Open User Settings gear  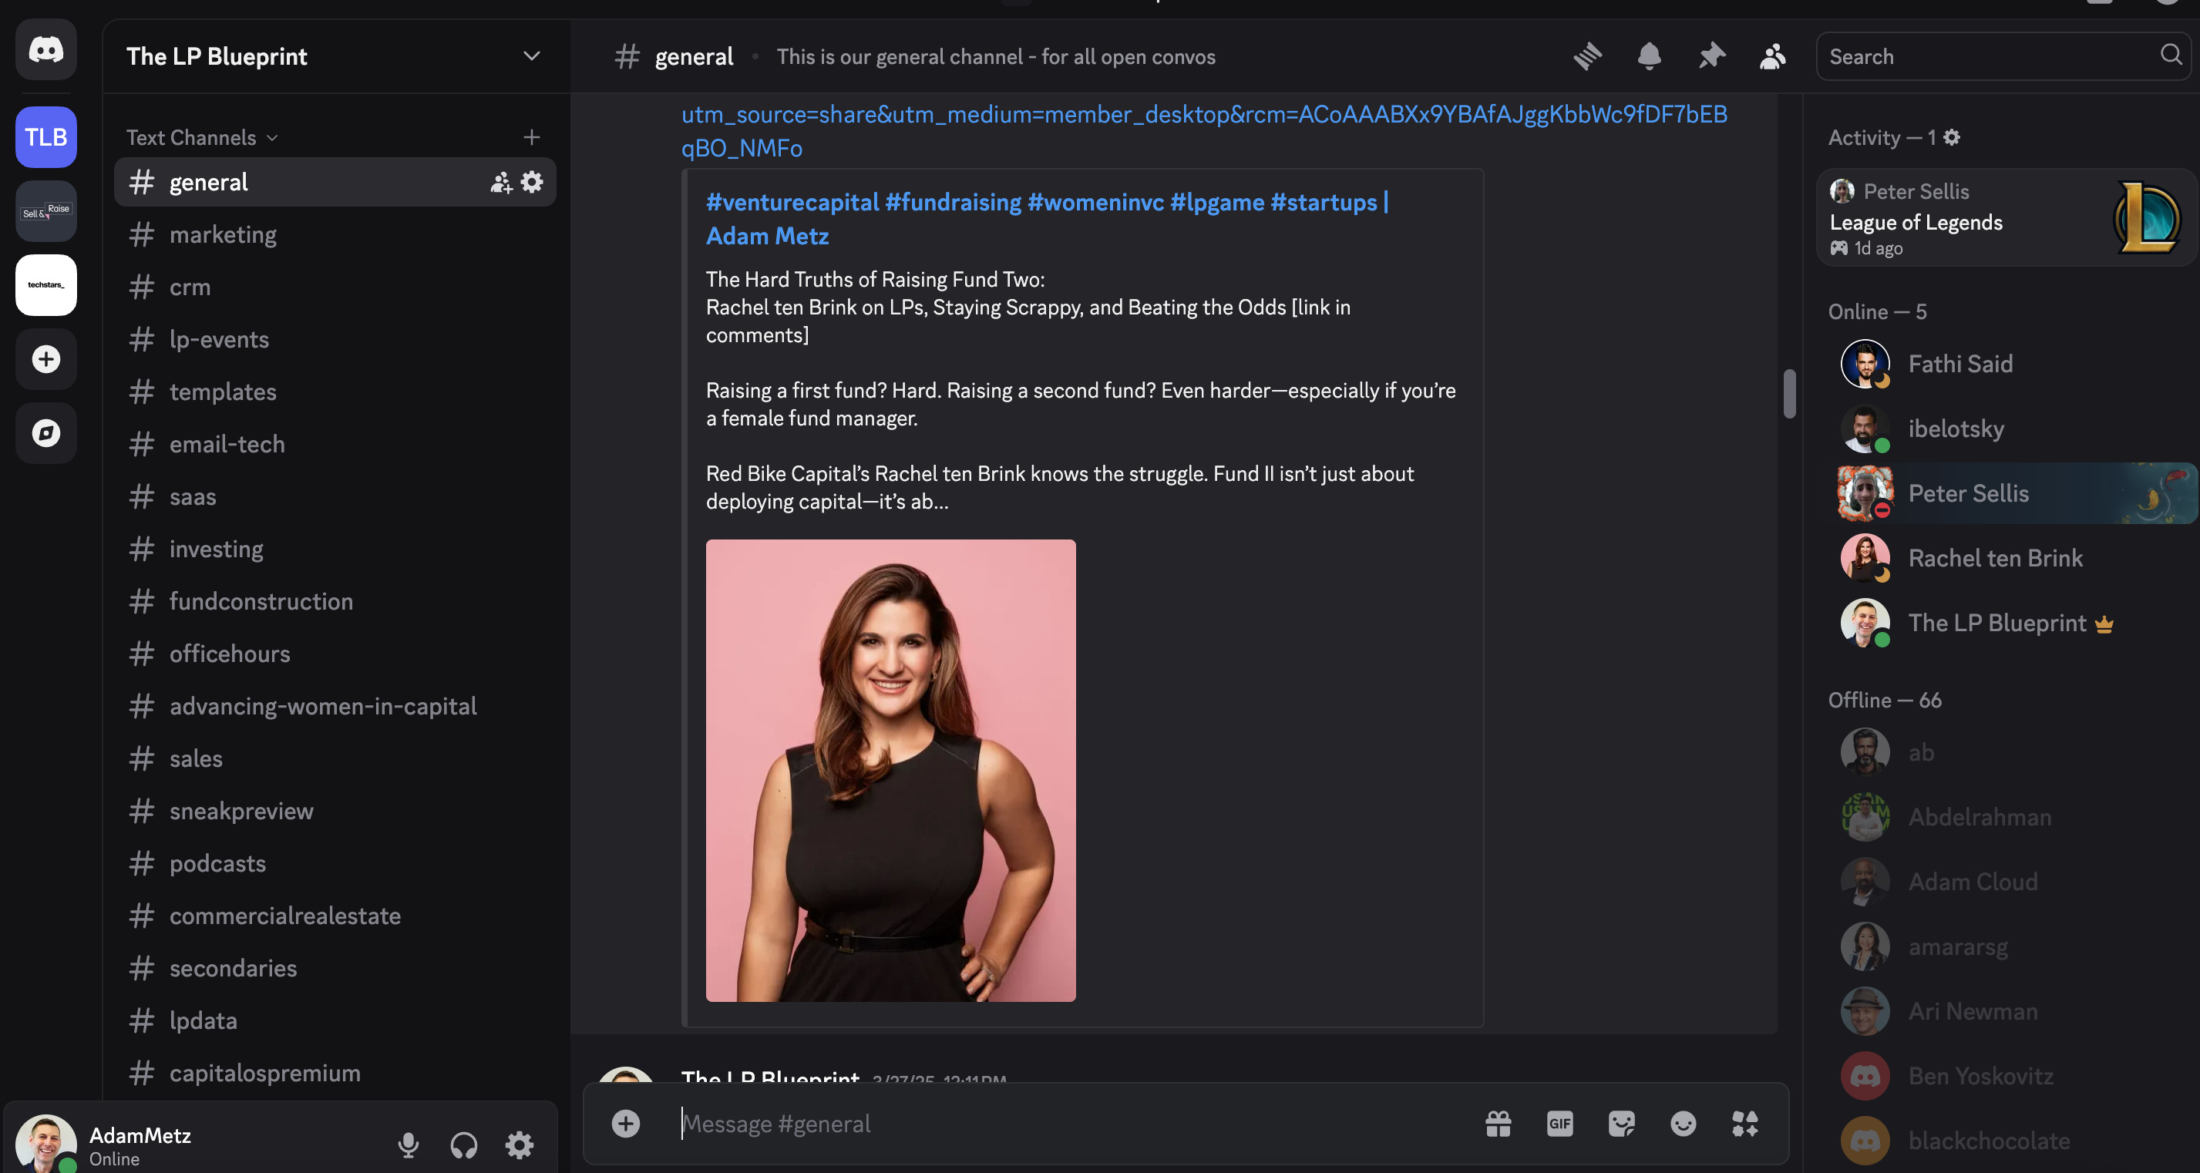(520, 1144)
